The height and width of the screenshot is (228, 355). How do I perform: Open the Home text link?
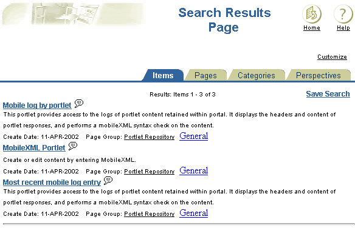tap(312, 28)
